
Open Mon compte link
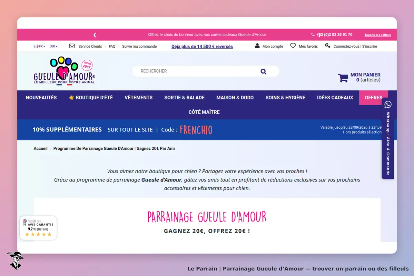(x=273, y=46)
